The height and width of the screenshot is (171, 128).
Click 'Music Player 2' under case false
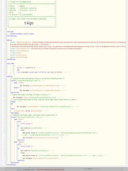pyautogui.click(x=26, y=146)
